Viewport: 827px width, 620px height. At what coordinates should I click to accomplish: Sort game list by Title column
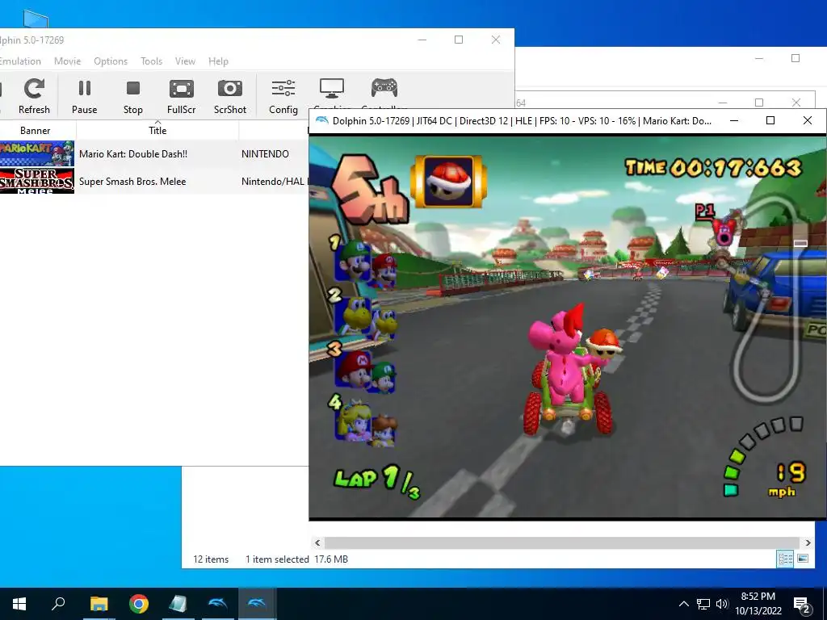pos(157,130)
